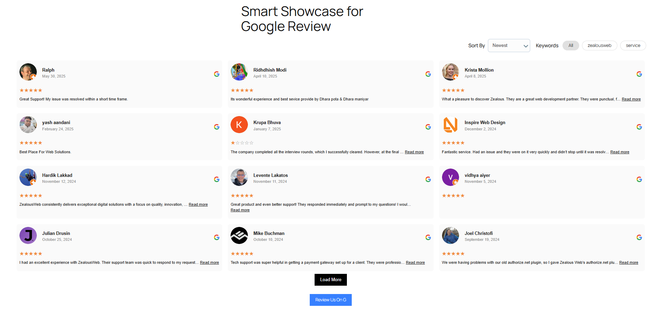Open the Sort By Newest dropdown
This screenshot has width=658, height=310.
point(509,46)
